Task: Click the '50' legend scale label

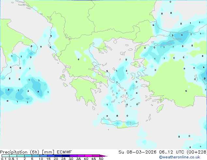Action: pyautogui.click(x=101, y=159)
